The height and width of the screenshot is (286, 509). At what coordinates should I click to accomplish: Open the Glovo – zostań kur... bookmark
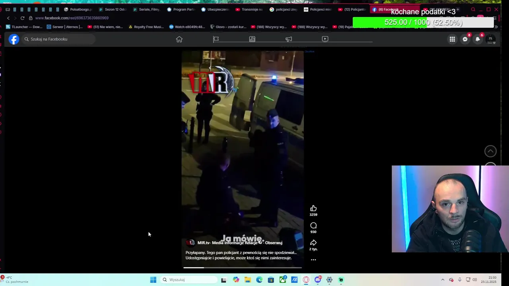click(228, 27)
